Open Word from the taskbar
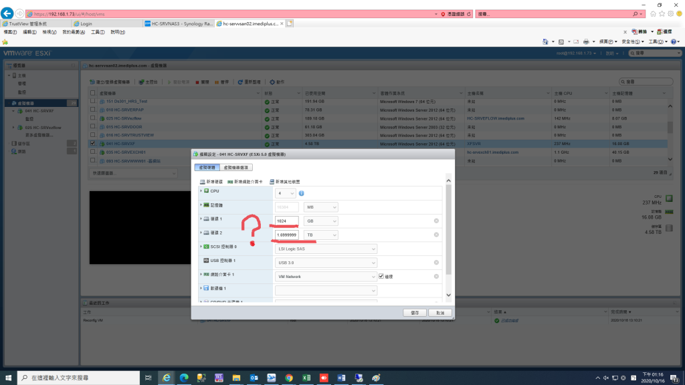The height and width of the screenshot is (385, 685). coord(341,378)
